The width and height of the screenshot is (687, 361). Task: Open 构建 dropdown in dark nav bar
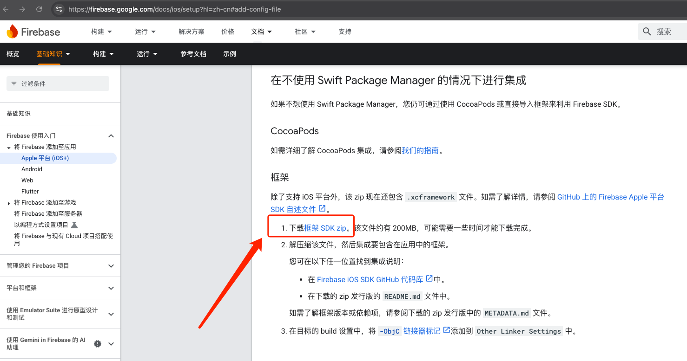click(x=104, y=54)
